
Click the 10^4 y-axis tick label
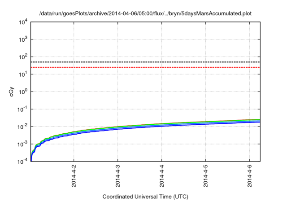(23, 22)
